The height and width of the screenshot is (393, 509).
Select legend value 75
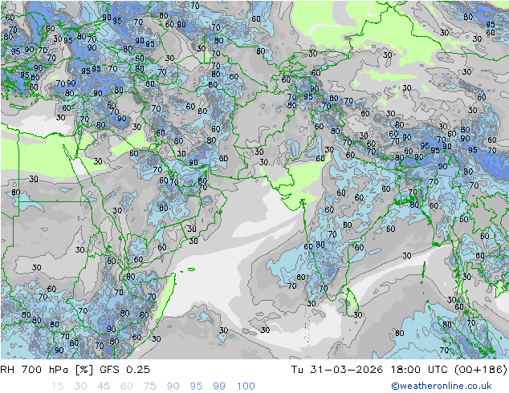[x=149, y=387]
